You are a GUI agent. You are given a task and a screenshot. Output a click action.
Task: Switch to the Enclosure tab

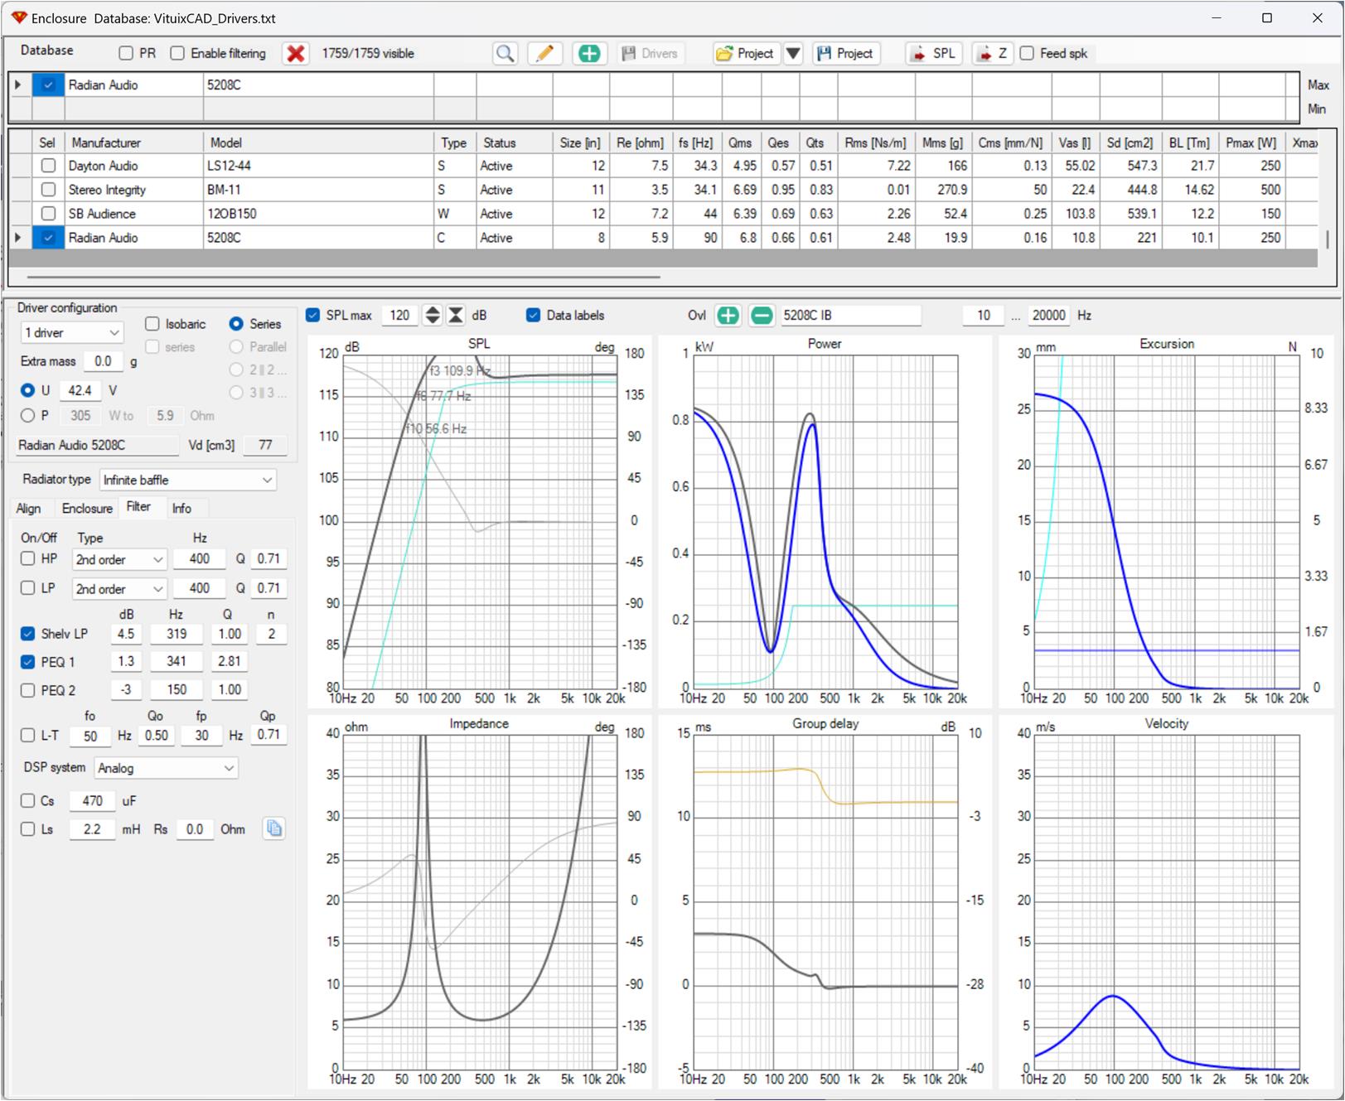pos(87,509)
